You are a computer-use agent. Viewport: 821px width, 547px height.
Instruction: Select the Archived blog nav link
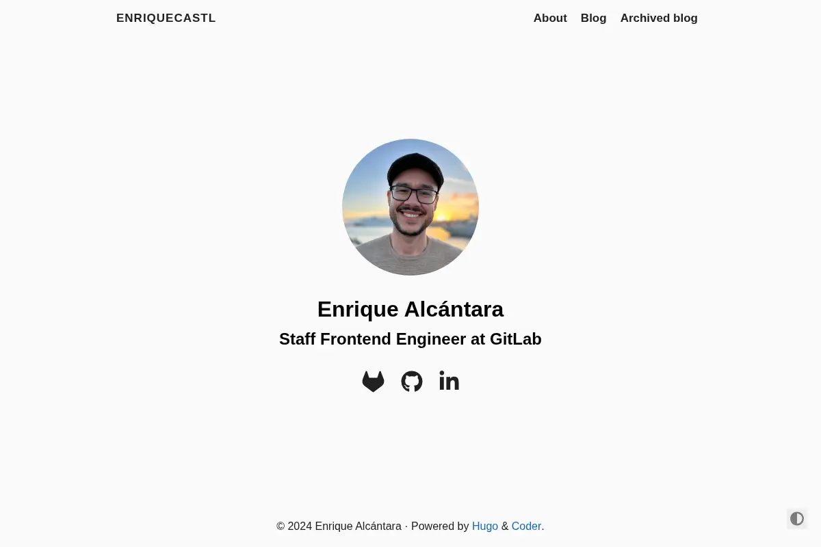coord(659,18)
